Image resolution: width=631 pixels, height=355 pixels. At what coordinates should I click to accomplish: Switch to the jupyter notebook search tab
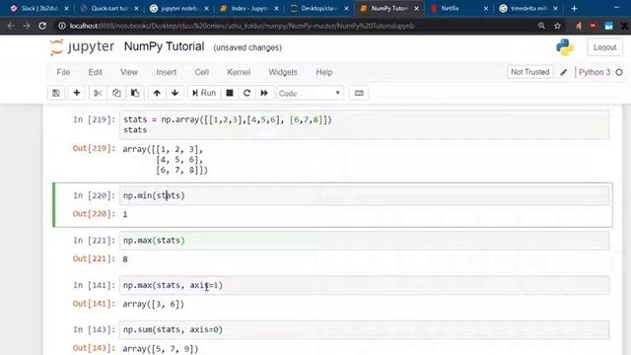click(x=178, y=8)
